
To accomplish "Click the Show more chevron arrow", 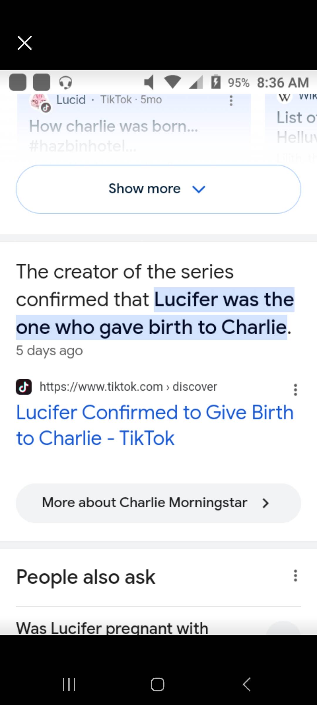I will click(199, 189).
